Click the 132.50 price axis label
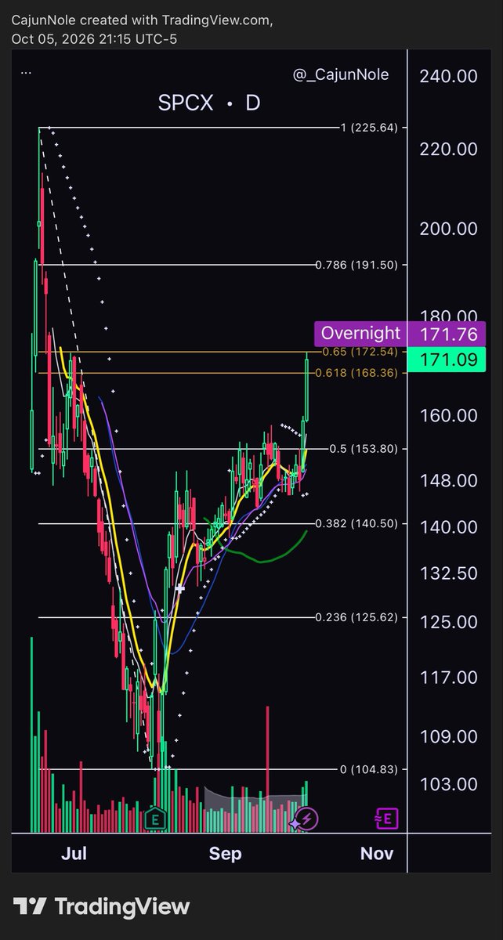Image resolution: width=503 pixels, height=940 pixels. click(x=449, y=573)
